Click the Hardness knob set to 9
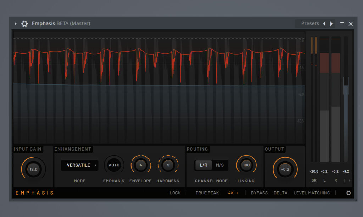 point(168,165)
